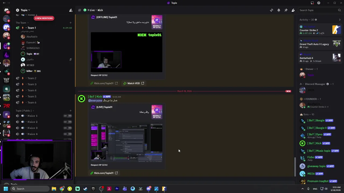This screenshot has height=193, width=344.
Task: Open Help question mark icon
Action: (319, 3)
